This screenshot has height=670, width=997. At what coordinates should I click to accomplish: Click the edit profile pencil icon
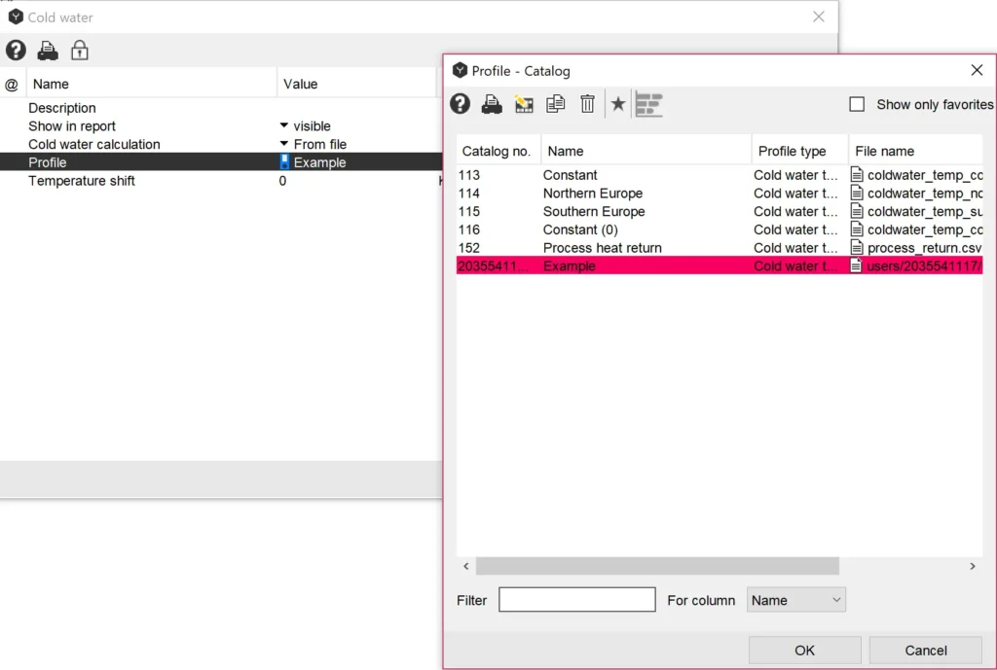(524, 104)
